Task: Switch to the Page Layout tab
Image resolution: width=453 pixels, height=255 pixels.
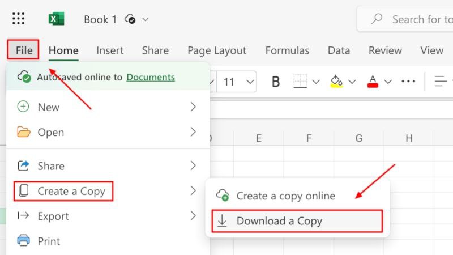Action: pos(217,50)
